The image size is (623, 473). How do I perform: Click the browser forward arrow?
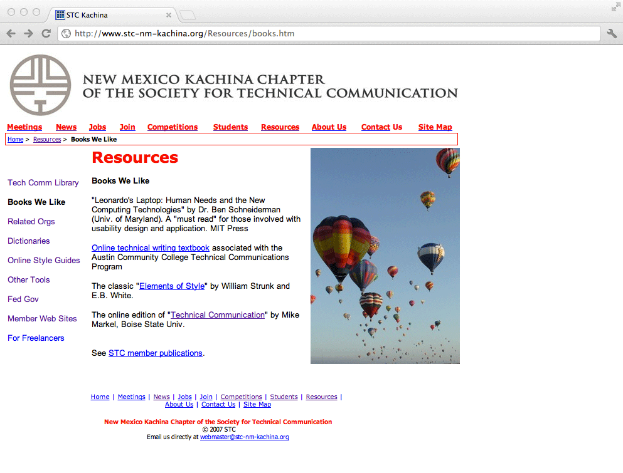(28, 34)
